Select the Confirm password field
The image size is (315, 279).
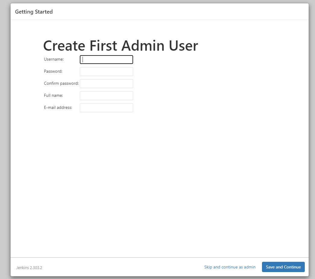[106, 84]
